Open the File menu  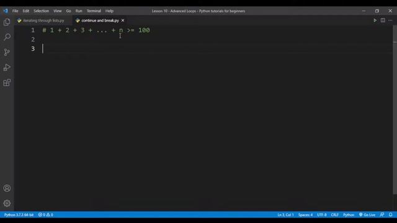point(15,11)
